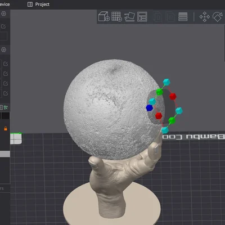This screenshot has width=225, height=225.
Task: Select the upper red gizmo handle
Action: tap(173, 96)
